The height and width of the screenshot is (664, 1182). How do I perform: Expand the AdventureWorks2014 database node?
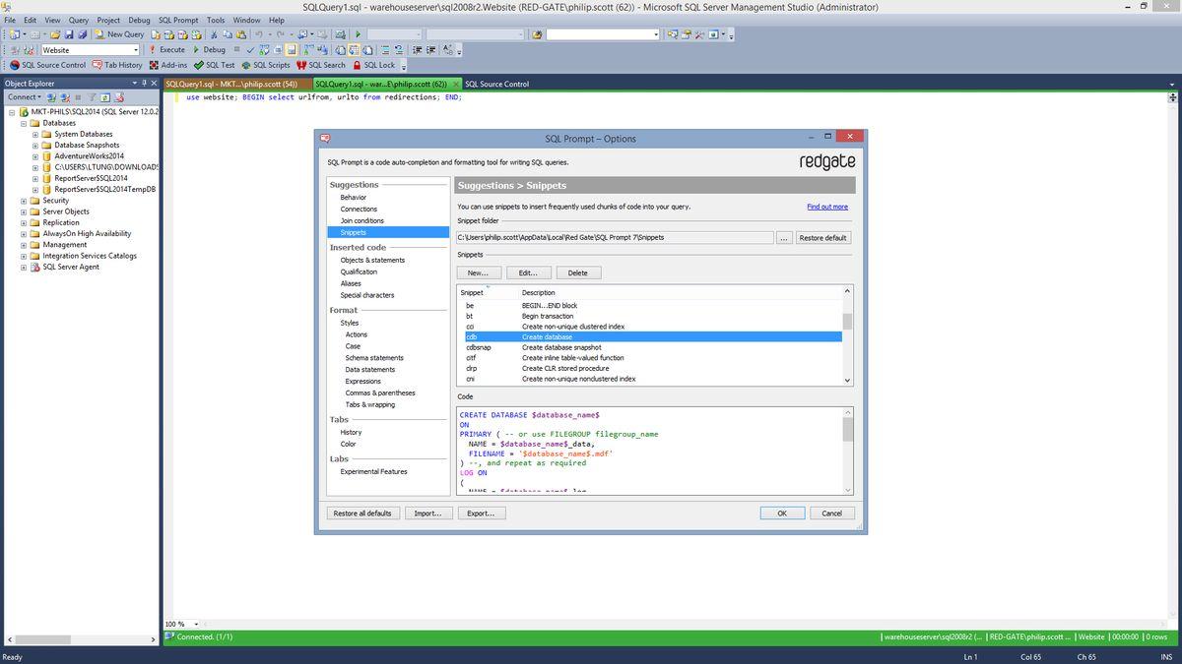coord(35,156)
